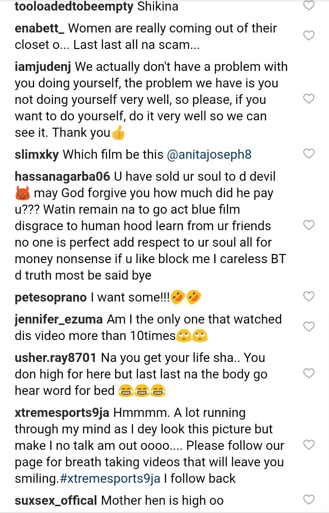The width and height of the screenshot is (329, 513).
Task: Toggle like on xtremesports9ja's comment
Action: click(309, 445)
